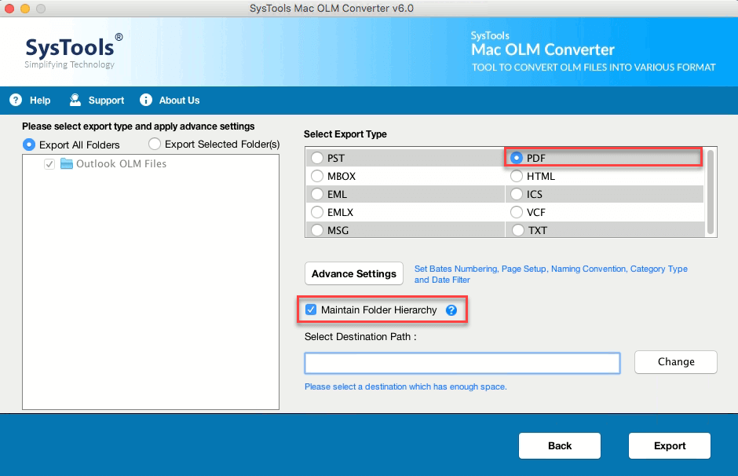738x476 pixels.
Task: Choose MBOX export format
Action: [317, 176]
